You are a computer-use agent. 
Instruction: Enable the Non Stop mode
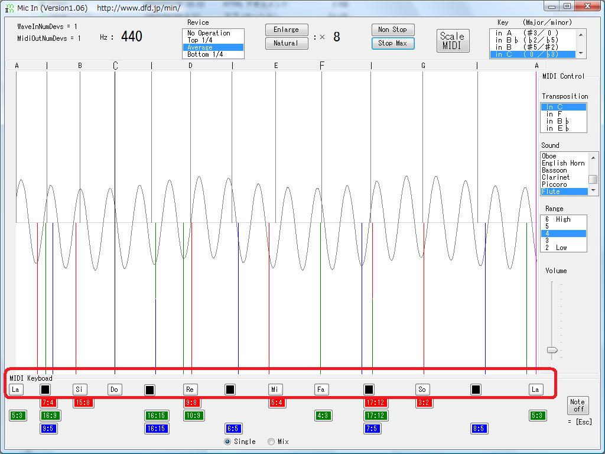click(x=393, y=30)
